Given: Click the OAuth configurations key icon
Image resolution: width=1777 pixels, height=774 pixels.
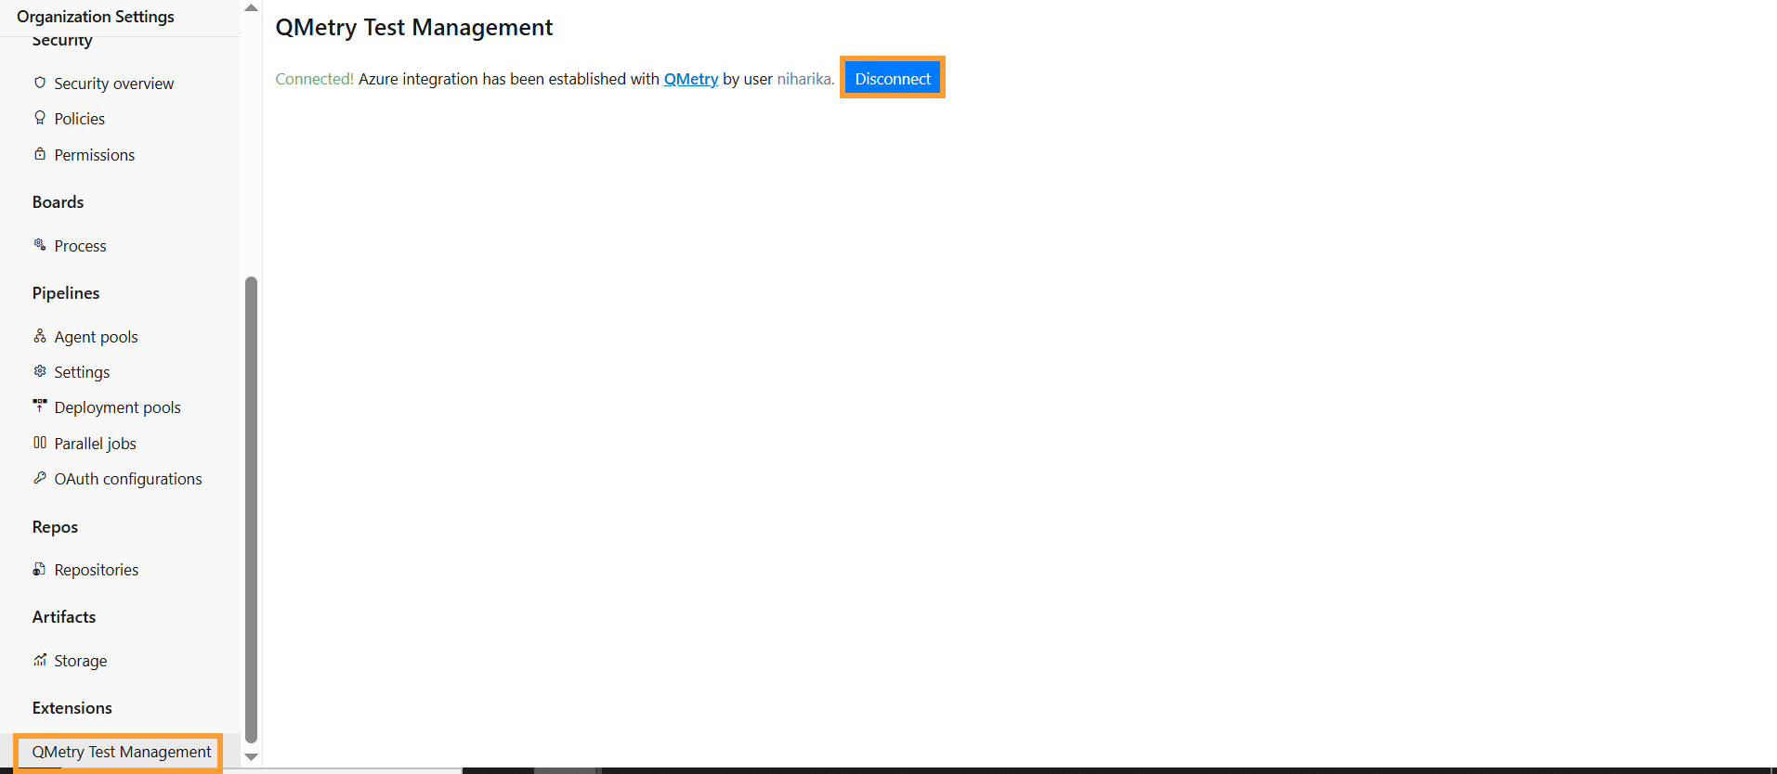Looking at the screenshot, I should click(x=40, y=478).
